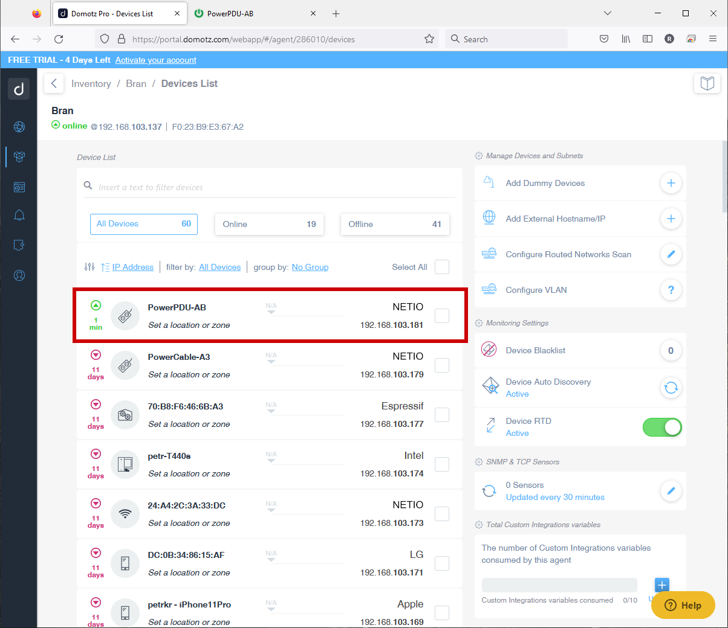Click Updated every 30 minutes link

555,498
